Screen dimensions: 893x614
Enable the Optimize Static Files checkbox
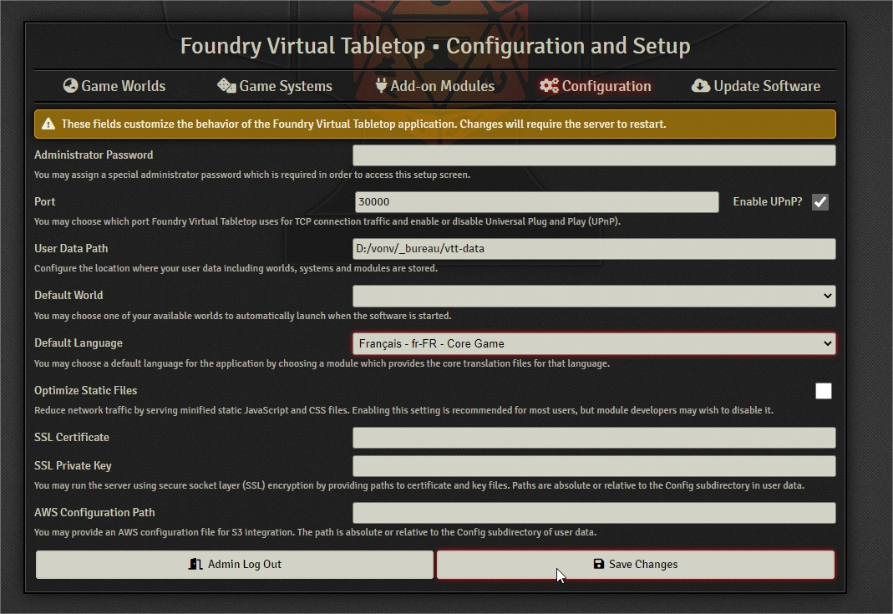coord(823,391)
